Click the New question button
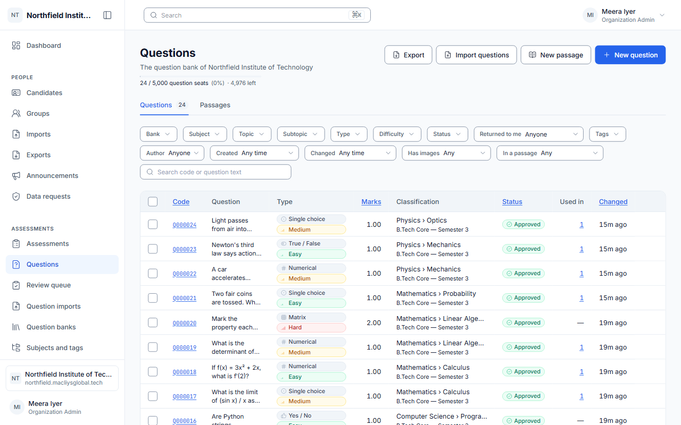This screenshot has width=681, height=425. 630,55
